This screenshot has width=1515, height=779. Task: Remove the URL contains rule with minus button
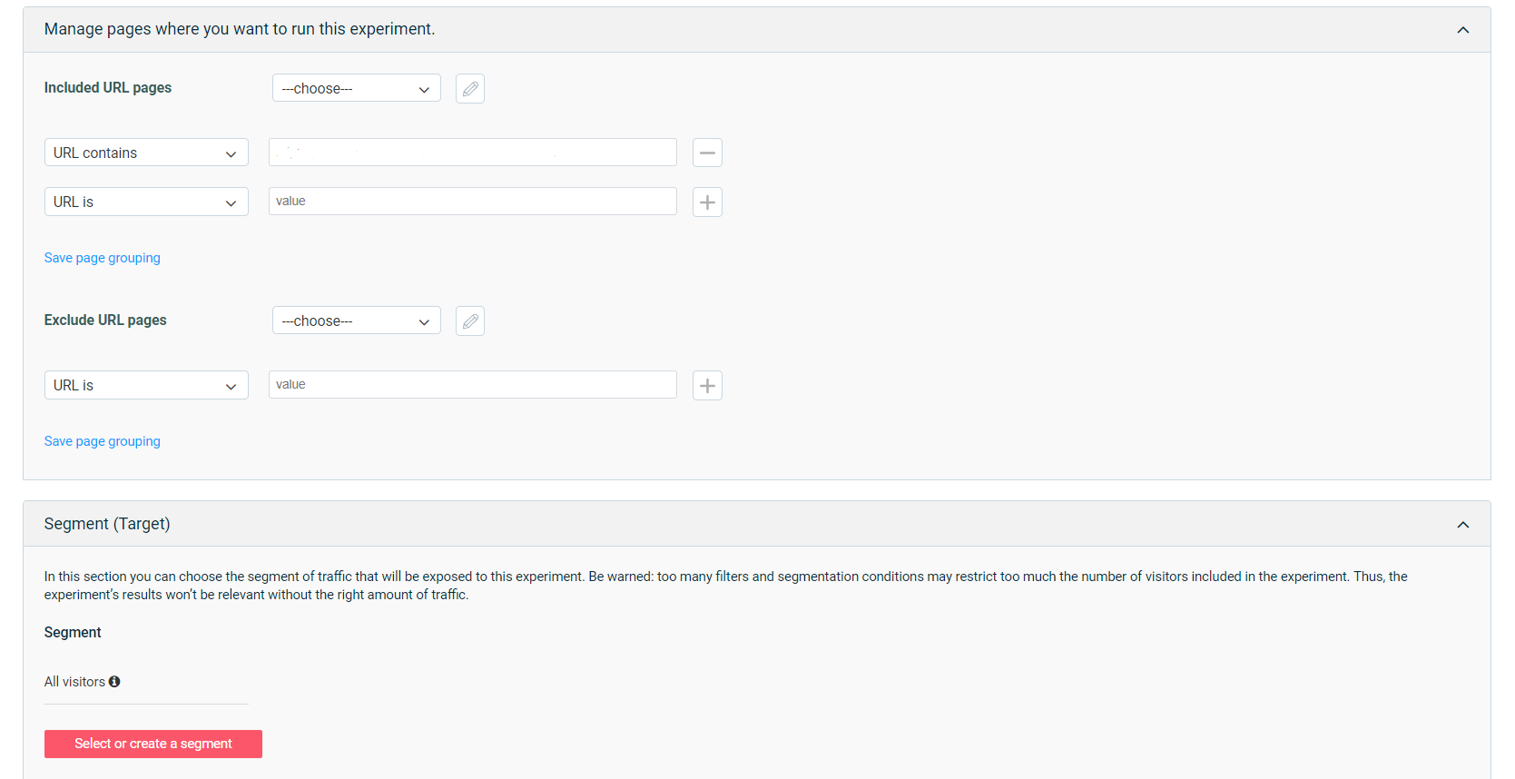point(707,153)
